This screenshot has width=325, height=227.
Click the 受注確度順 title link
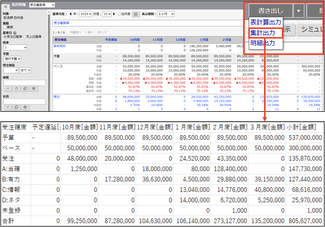pos(61,23)
